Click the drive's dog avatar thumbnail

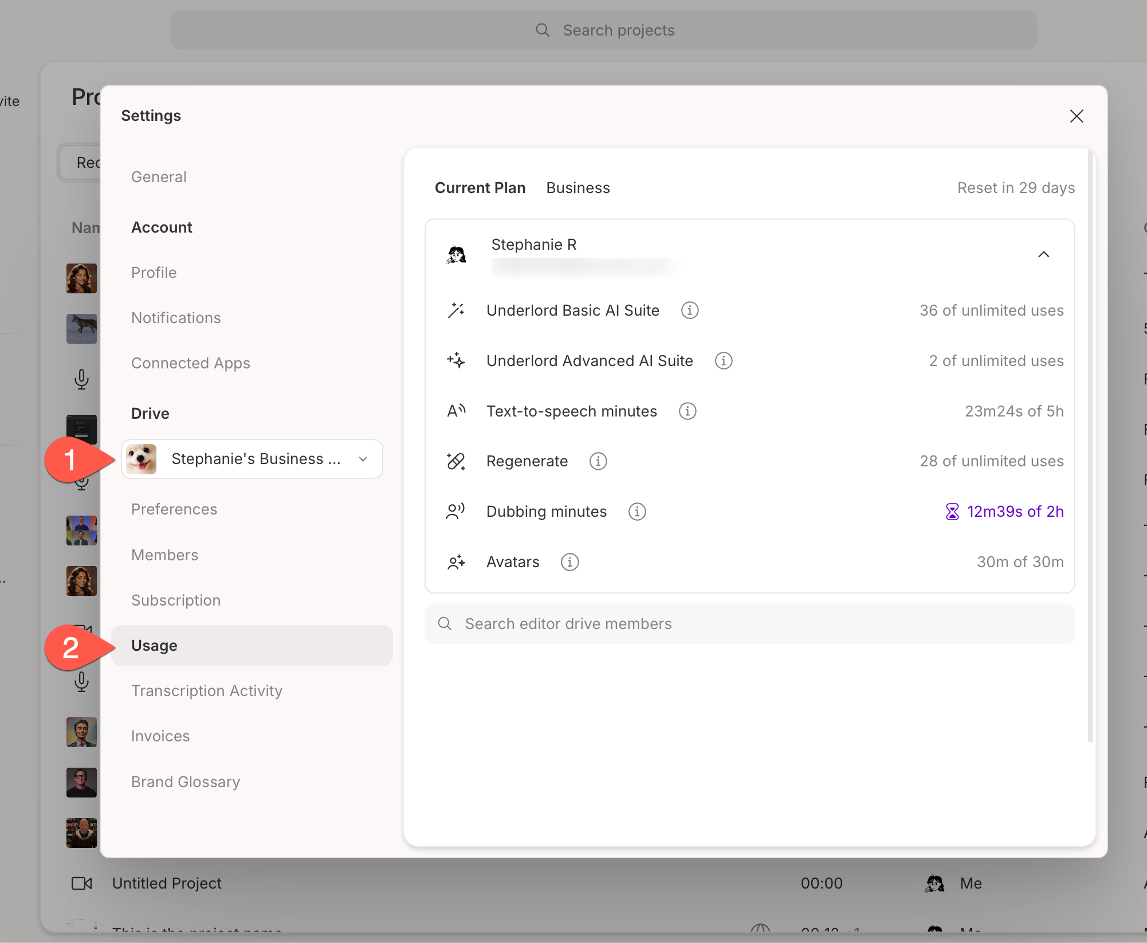[x=142, y=459]
